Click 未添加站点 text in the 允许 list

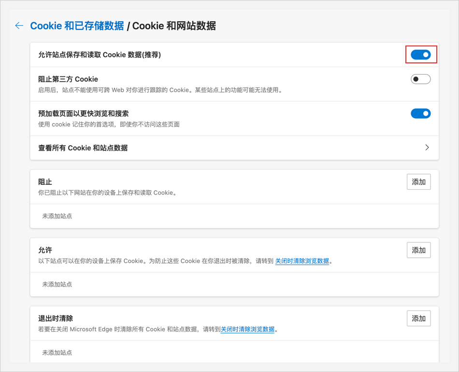pos(57,284)
